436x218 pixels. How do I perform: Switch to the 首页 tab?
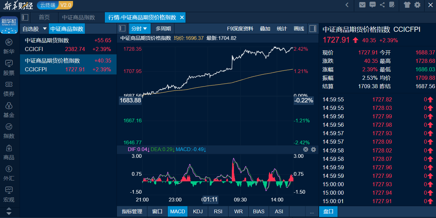coord(44,17)
